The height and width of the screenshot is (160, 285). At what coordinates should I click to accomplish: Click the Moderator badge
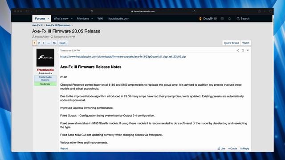(45, 84)
